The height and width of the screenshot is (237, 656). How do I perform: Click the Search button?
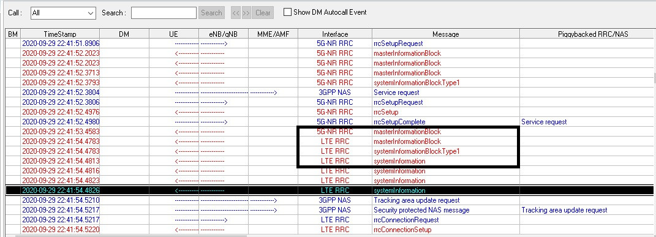(x=211, y=12)
